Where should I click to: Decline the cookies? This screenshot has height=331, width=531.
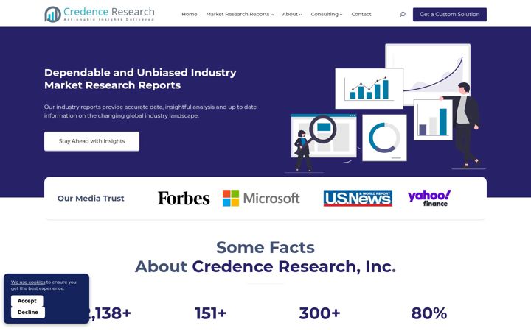point(28,313)
